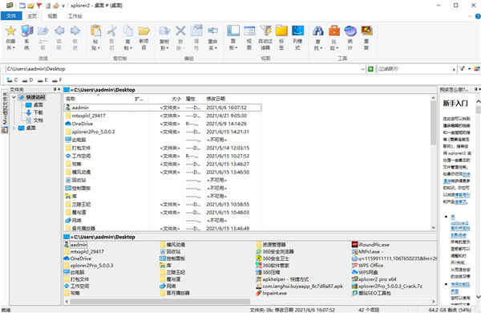Select xplorer2 pro x64 in the lower pane

coord(374,279)
